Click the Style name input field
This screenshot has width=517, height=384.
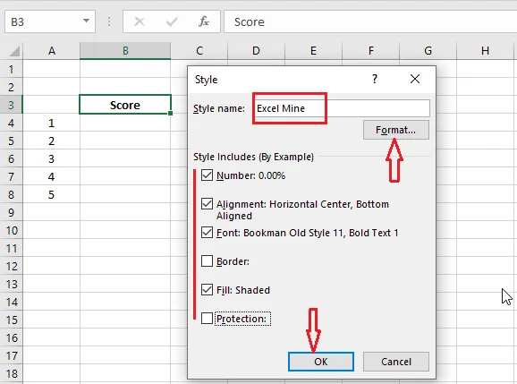tap(342, 108)
